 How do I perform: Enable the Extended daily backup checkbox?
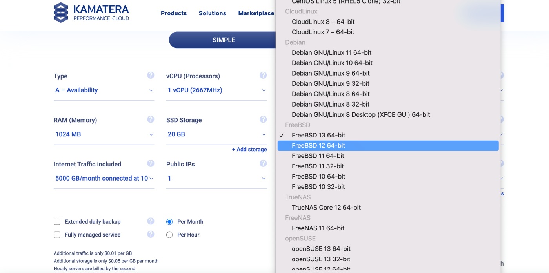pos(57,221)
